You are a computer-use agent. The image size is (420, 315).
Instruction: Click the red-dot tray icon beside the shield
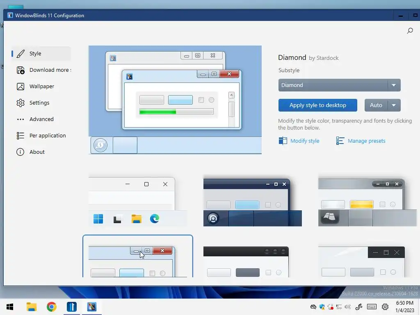click(x=331, y=307)
